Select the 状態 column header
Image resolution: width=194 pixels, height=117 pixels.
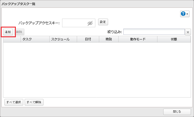[x=174, y=39]
